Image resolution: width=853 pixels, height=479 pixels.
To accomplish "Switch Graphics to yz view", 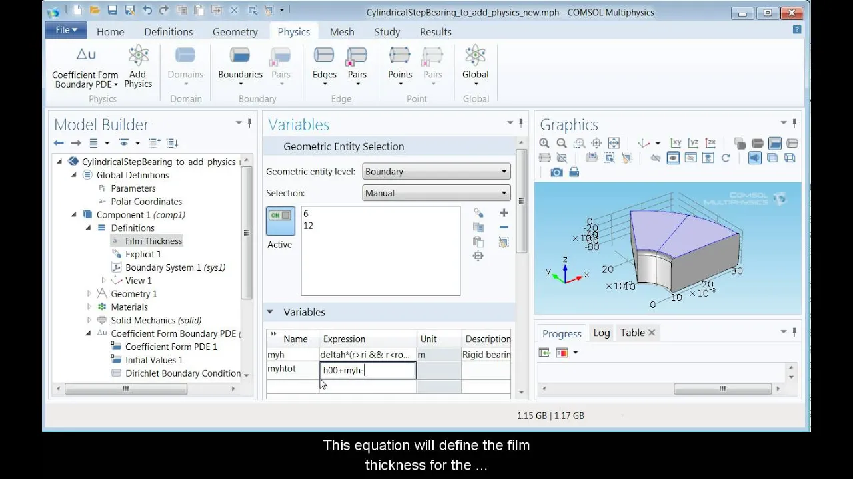I will tap(693, 143).
